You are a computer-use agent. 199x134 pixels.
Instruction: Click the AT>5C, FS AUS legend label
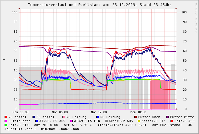(x=52, y=121)
